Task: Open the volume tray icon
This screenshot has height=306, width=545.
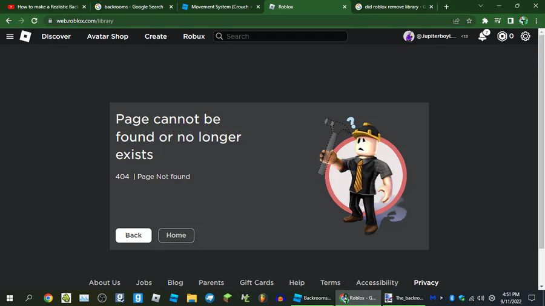Action: click(x=481, y=298)
